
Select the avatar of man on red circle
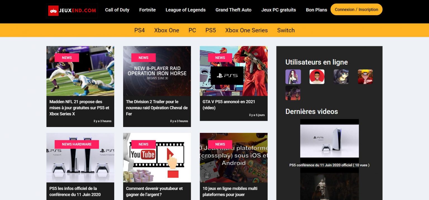pos(317,77)
